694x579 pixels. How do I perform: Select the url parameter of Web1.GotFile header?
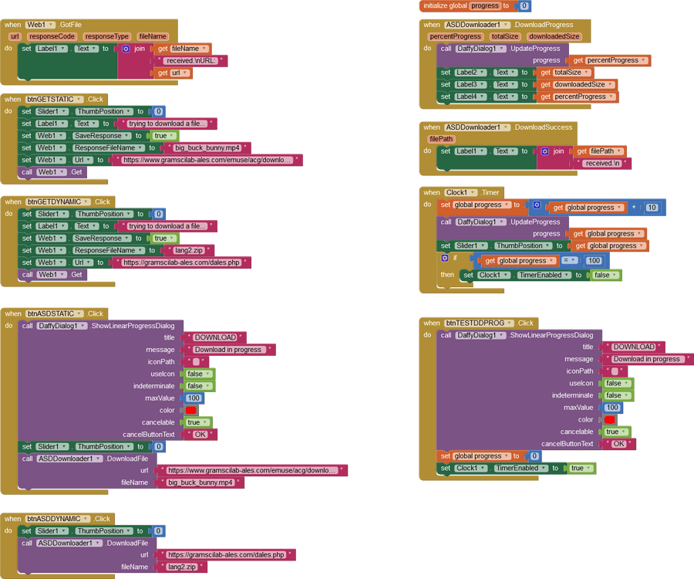(x=15, y=36)
